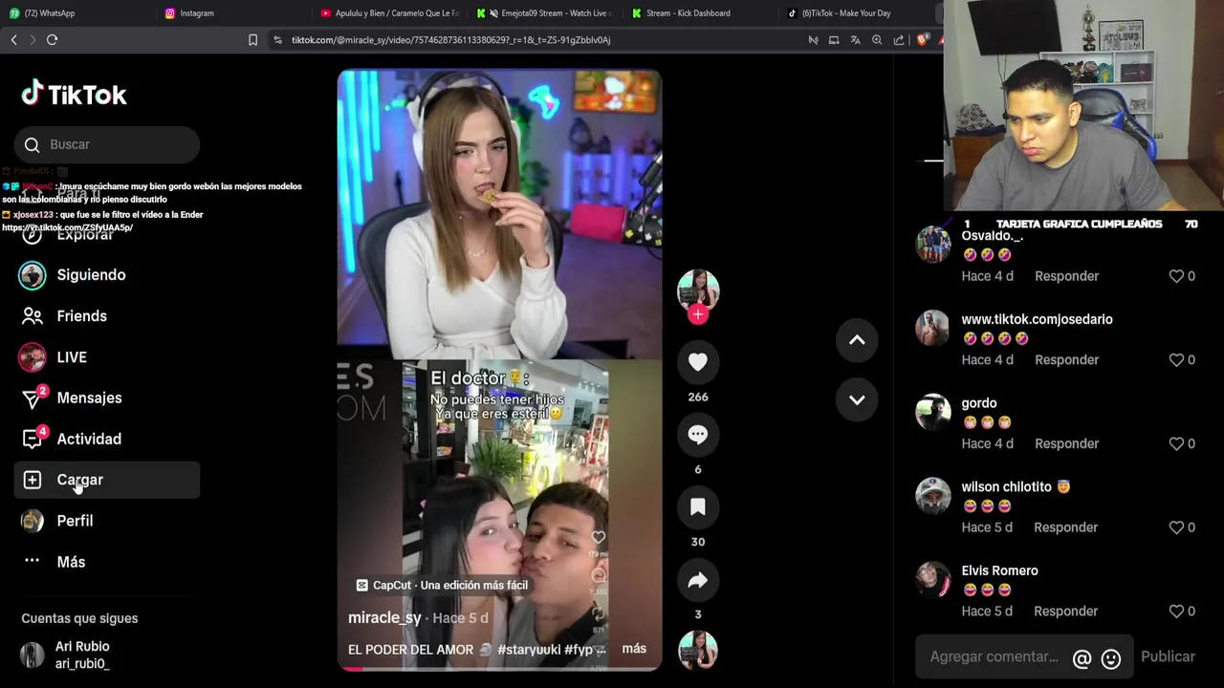Reply to Elvis Romero comment
The width and height of the screenshot is (1224, 688).
[x=1065, y=612]
